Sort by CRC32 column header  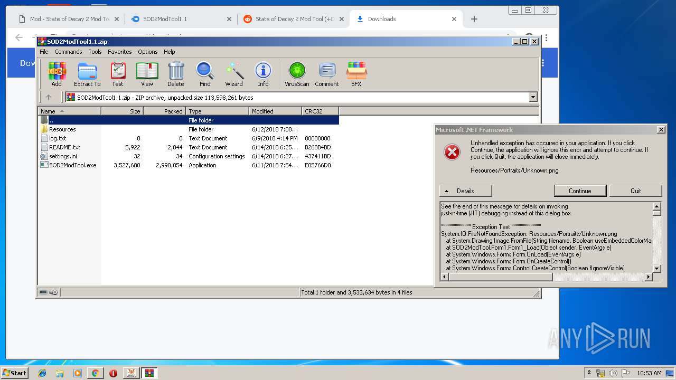(320, 111)
